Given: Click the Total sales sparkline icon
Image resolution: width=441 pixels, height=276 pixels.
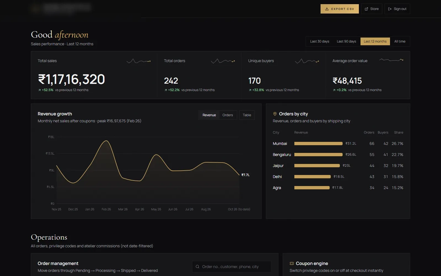Looking at the screenshot, I should [x=138, y=61].
